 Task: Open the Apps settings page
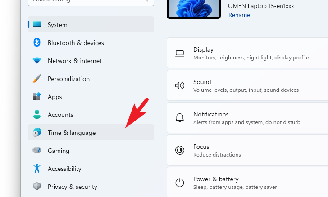coord(91,97)
